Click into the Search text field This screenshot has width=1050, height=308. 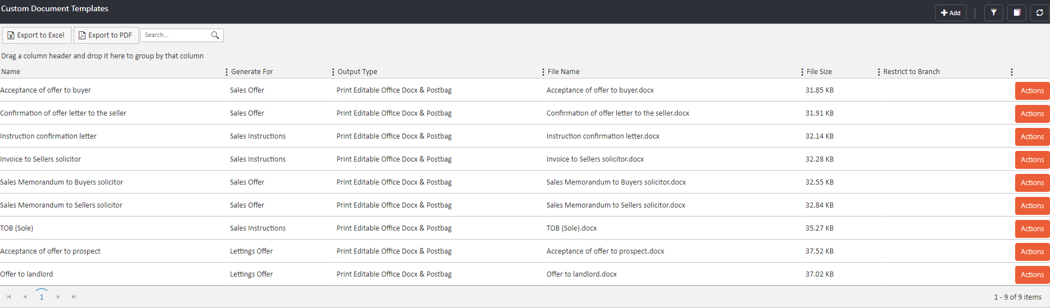pyautogui.click(x=174, y=35)
